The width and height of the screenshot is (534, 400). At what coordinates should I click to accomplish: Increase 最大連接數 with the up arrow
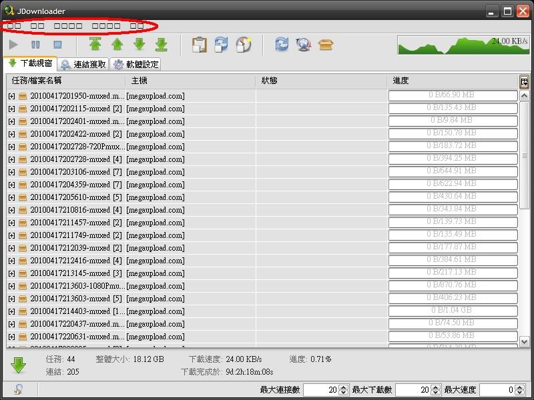click(344, 387)
